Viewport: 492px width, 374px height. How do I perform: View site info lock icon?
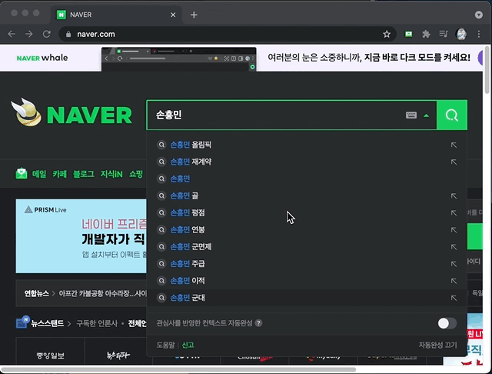tap(68, 34)
